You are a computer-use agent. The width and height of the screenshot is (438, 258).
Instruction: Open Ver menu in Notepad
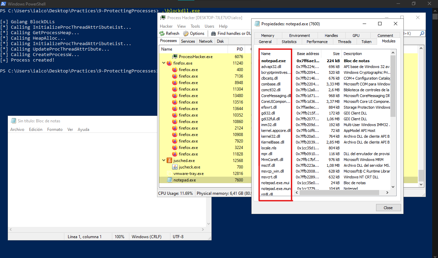(x=70, y=130)
